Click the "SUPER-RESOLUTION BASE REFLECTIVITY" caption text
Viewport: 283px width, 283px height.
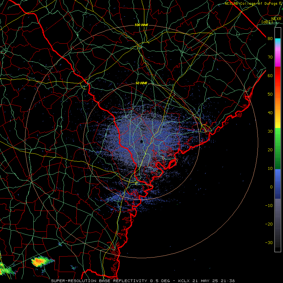(99, 281)
